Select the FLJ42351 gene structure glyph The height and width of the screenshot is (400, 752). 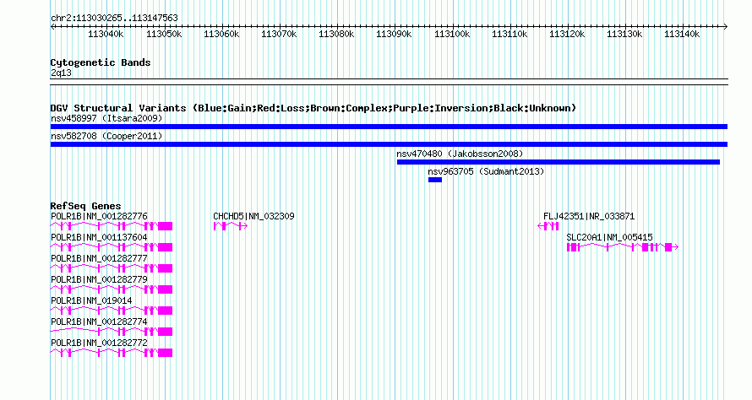(548, 226)
